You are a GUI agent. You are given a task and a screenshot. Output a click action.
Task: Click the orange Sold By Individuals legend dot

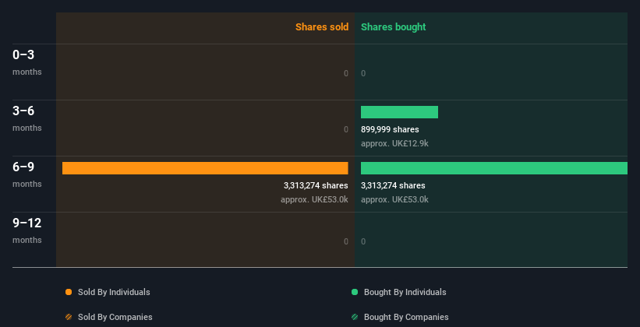pyautogui.click(x=69, y=292)
